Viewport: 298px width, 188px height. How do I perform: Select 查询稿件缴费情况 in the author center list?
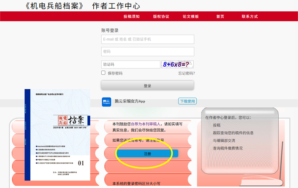(x=227, y=148)
